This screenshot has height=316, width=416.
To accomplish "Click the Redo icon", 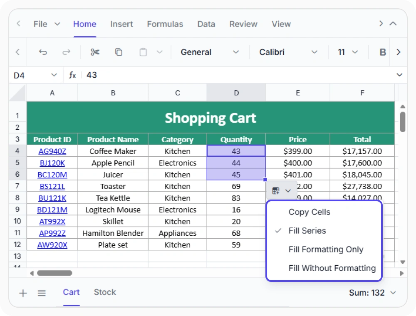I will pyautogui.click(x=66, y=52).
